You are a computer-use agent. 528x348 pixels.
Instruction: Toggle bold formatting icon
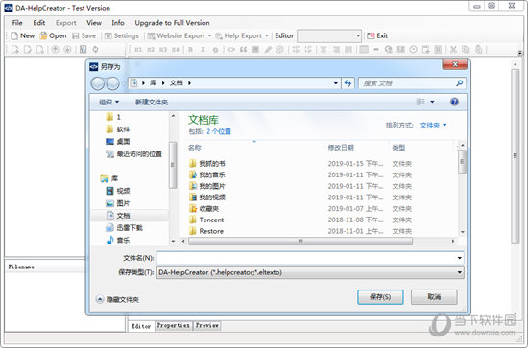(190, 50)
